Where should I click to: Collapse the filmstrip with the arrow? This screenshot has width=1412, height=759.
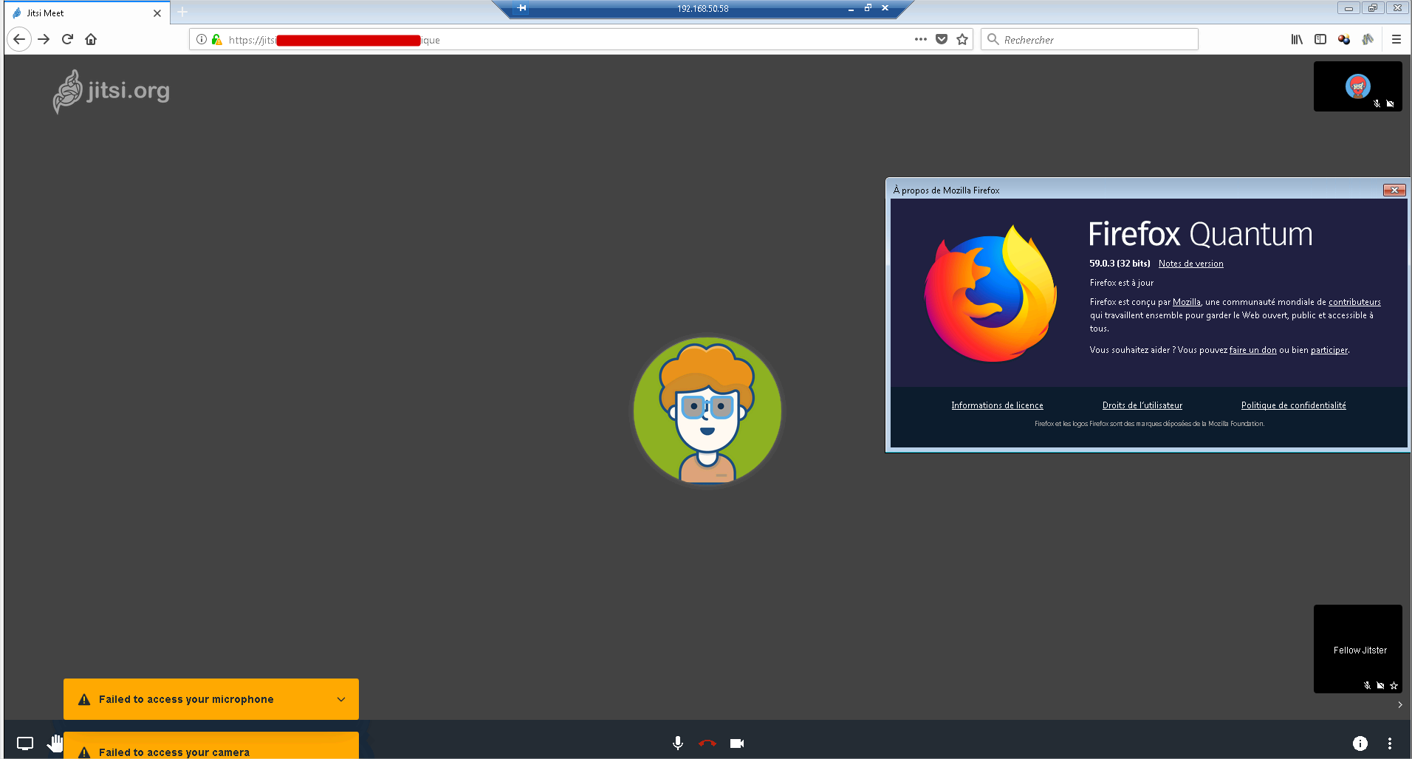pyautogui.click(x=1399, y=704)
